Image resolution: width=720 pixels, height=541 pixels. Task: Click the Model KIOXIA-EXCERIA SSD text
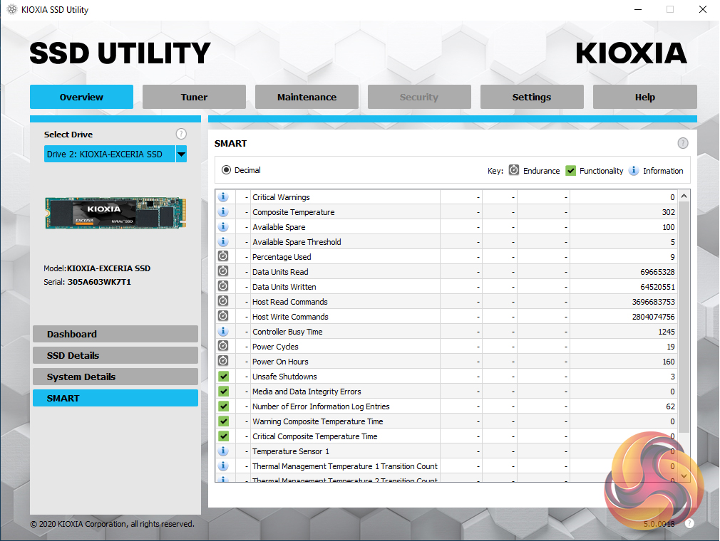click(x=97, y=268)
